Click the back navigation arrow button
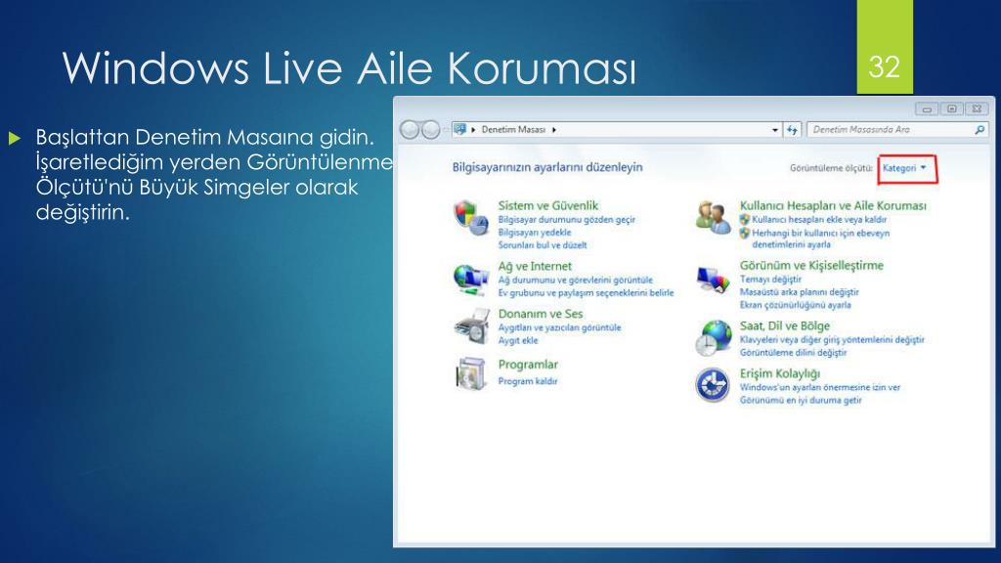 click(410, 130)
